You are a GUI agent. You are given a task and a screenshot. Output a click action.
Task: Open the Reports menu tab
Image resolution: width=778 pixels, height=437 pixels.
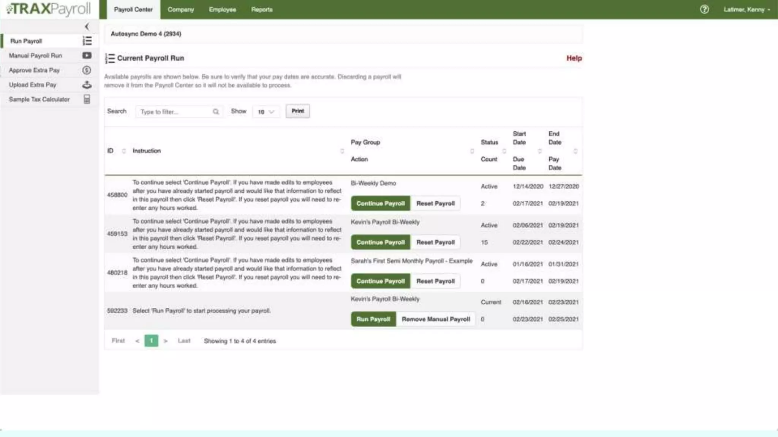[262, 9]
